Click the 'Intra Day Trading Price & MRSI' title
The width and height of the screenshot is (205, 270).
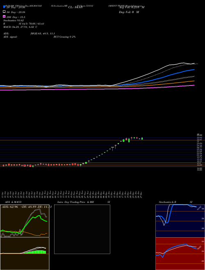(84, 202)
